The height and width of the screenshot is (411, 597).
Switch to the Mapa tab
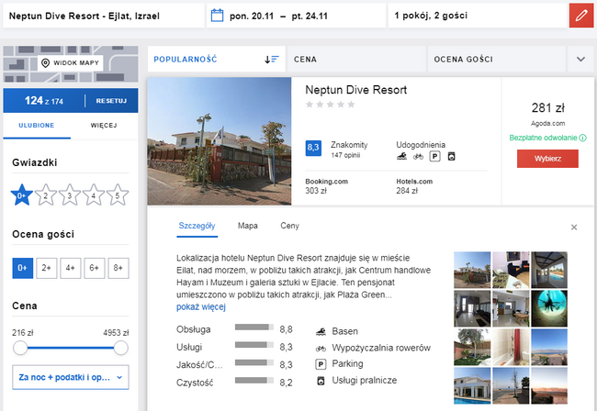[247, 226]
